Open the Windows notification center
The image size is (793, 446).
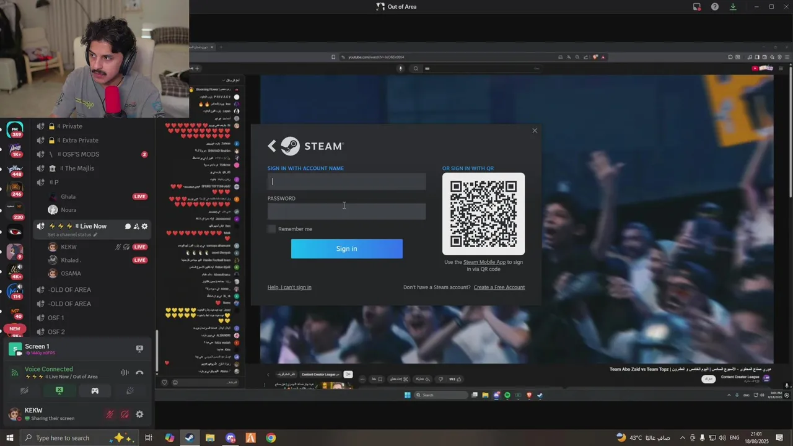[779, 438]
